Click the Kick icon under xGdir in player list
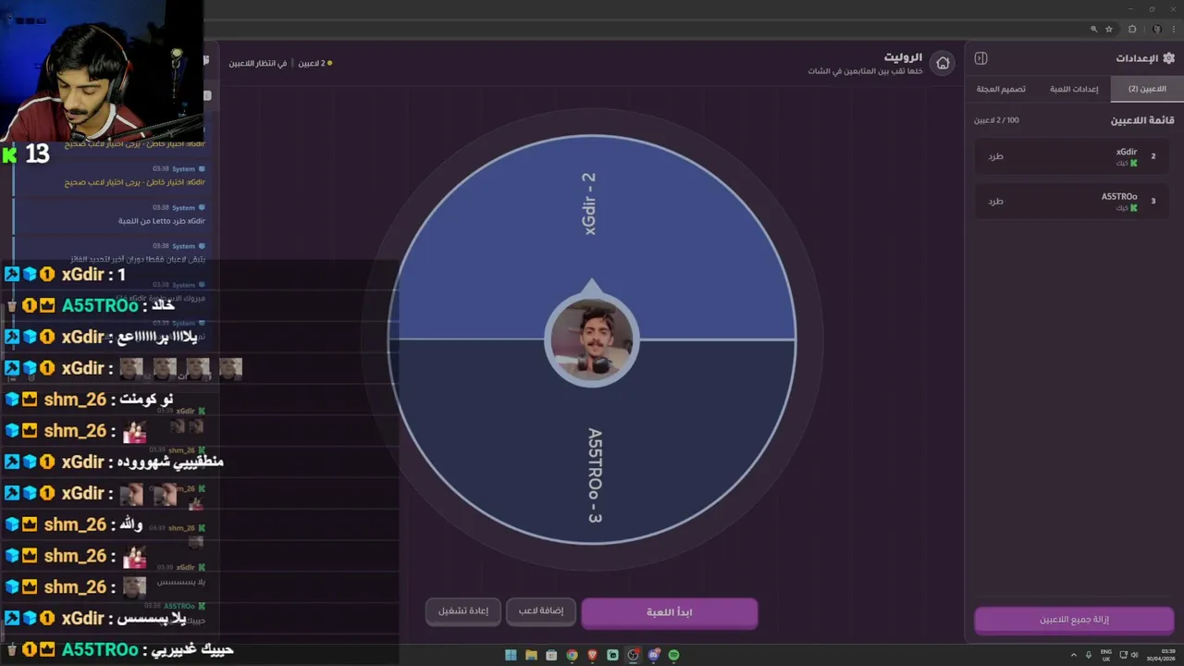The height and width of the screenshot is (666, 1184). (1133, 164)
